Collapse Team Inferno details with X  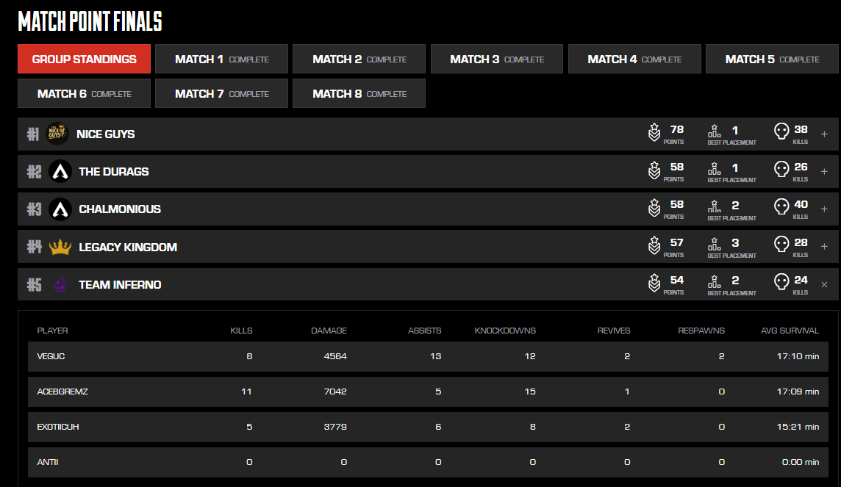(824, 284)
